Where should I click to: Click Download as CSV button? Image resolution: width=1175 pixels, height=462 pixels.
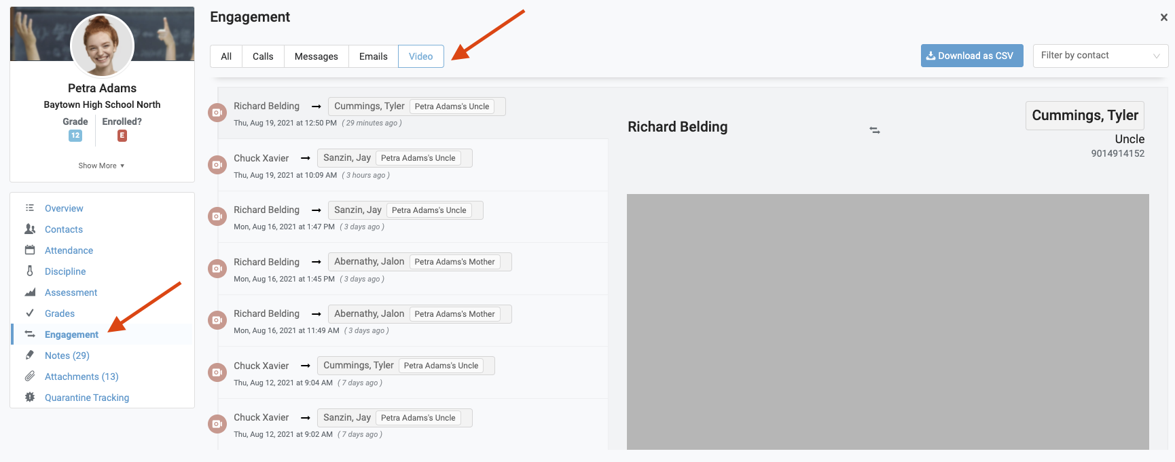pos(972,56)
